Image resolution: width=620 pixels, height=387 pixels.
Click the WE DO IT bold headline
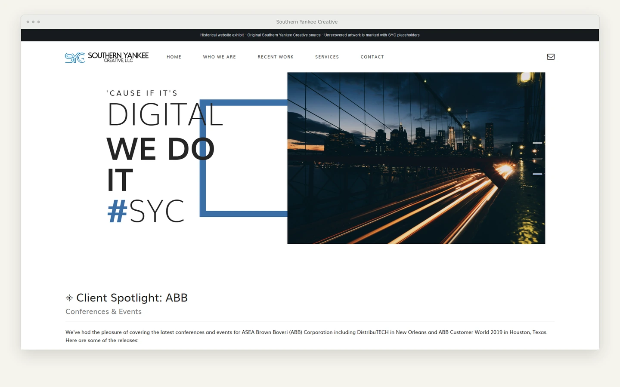click(161, 165)
